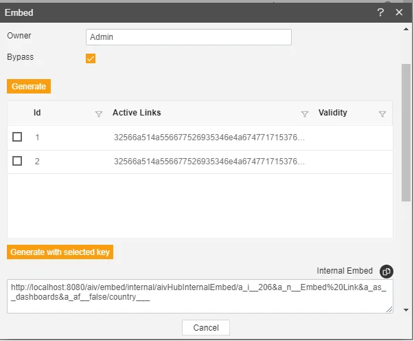Sort by the Validity column header

click(x=333, y=113)
